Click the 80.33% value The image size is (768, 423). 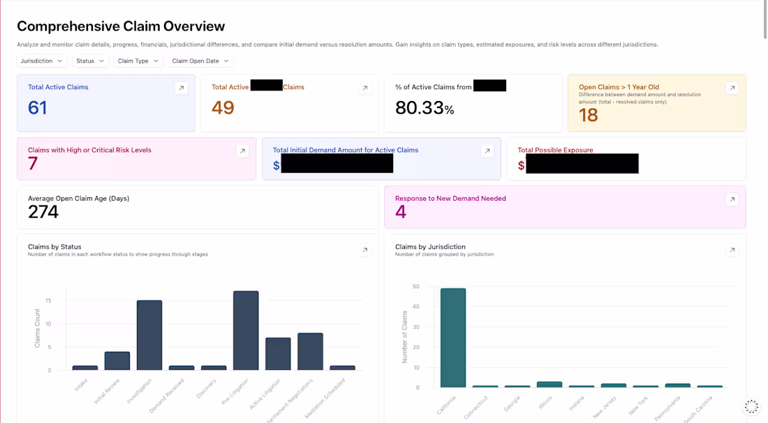[424, 108]
